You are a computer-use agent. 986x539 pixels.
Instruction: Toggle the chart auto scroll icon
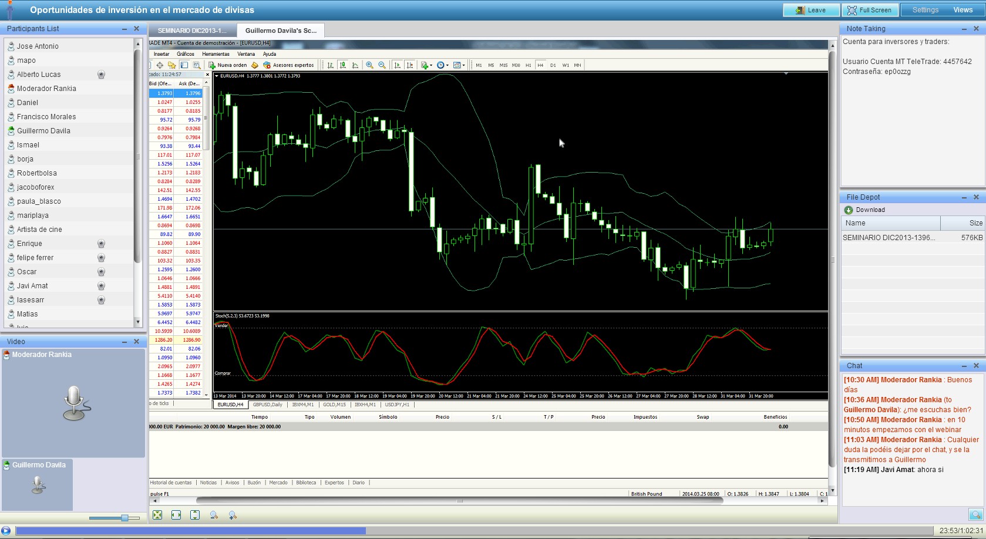coord(397,65)
